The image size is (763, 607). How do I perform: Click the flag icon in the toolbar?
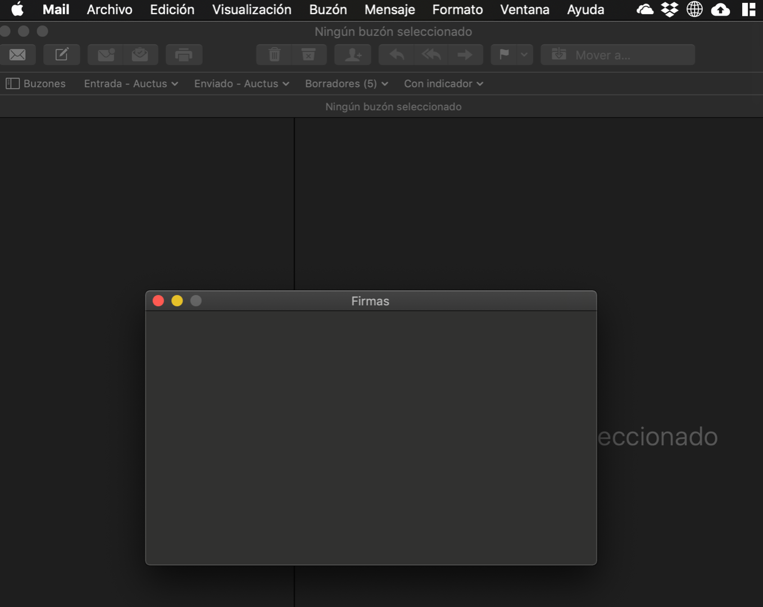(x=504, y=55)
